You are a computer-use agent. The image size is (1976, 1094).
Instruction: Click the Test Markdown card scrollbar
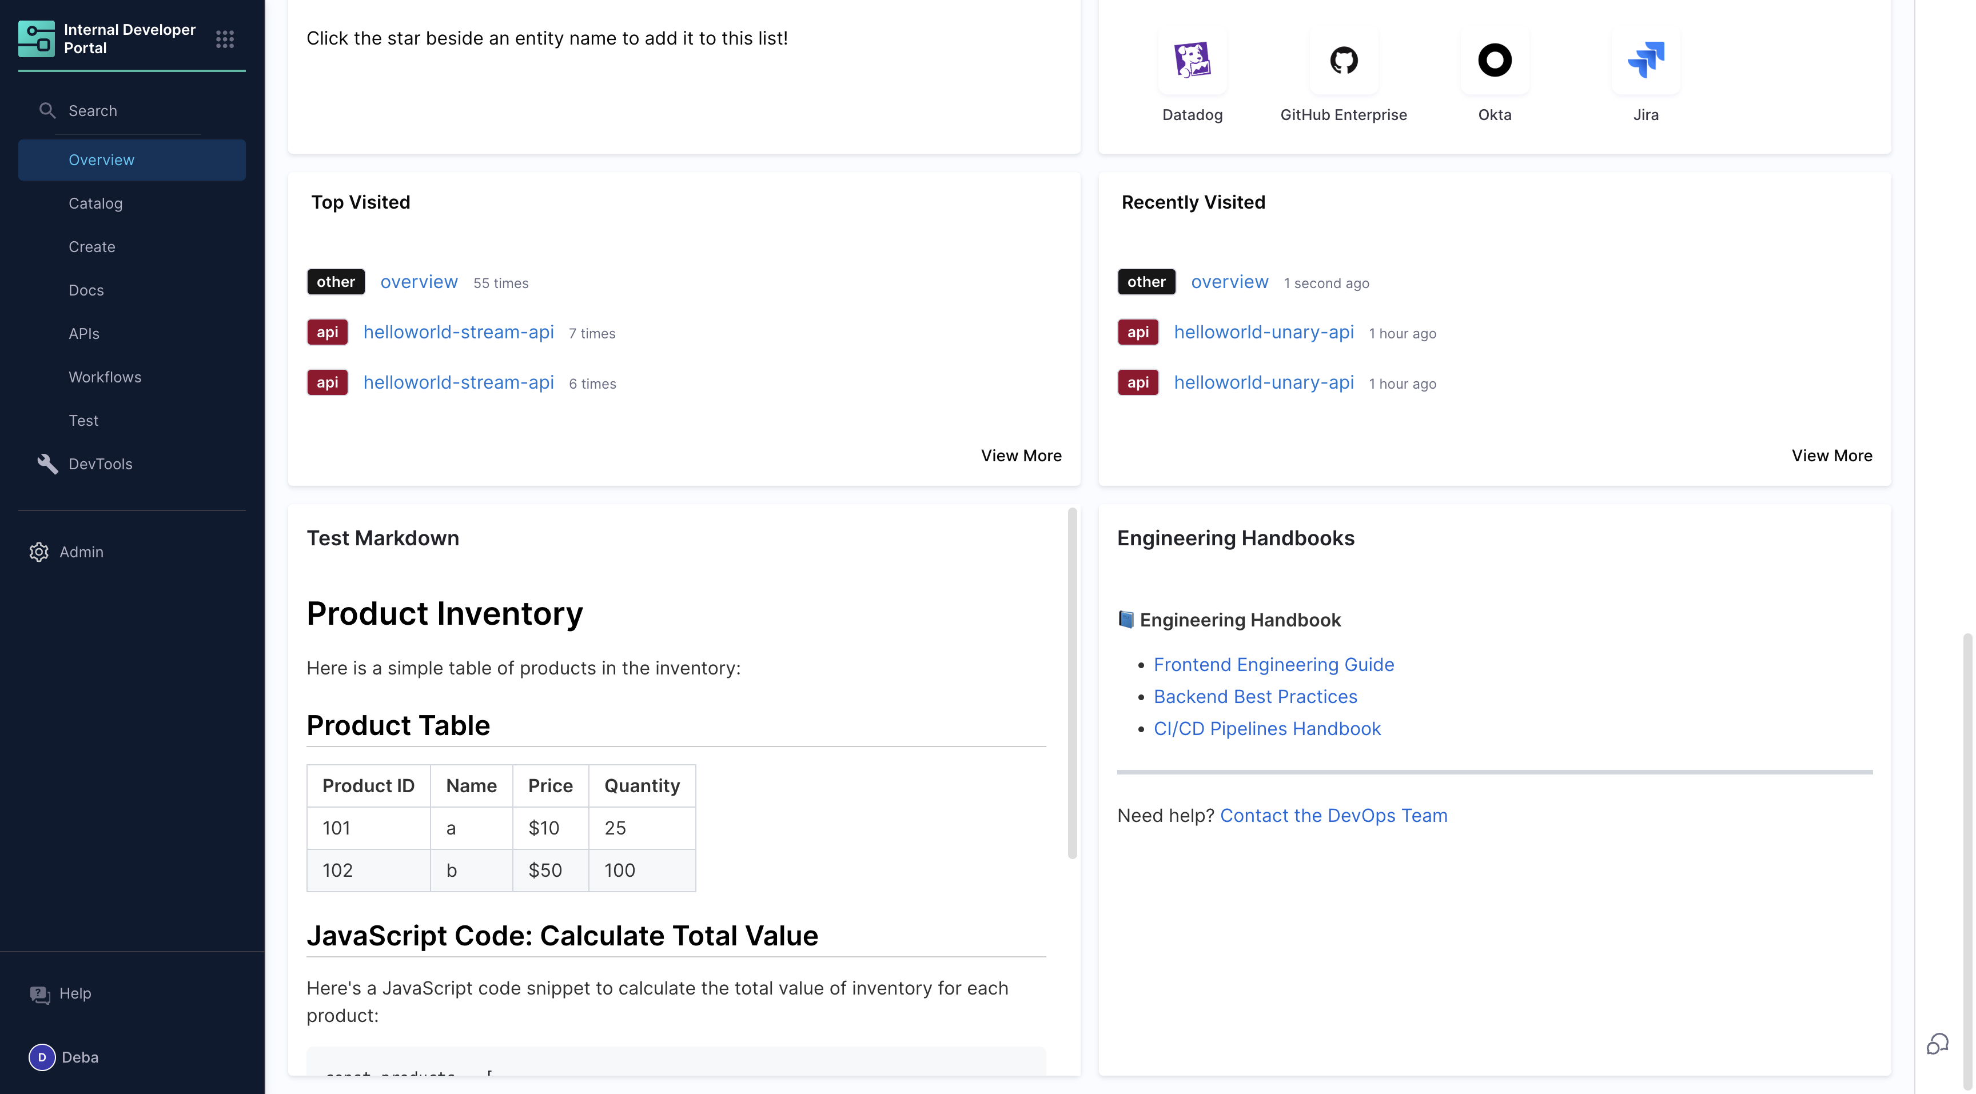coord(1071,682)
